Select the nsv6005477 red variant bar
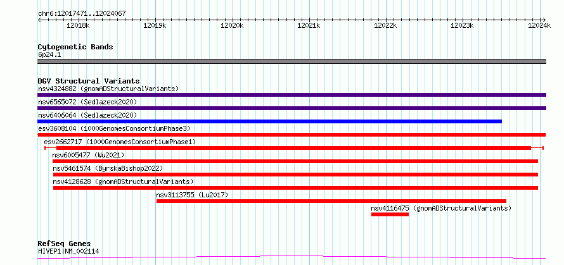Image resolution: width=564 pixels, height=265 pixels. click(295, 161)
